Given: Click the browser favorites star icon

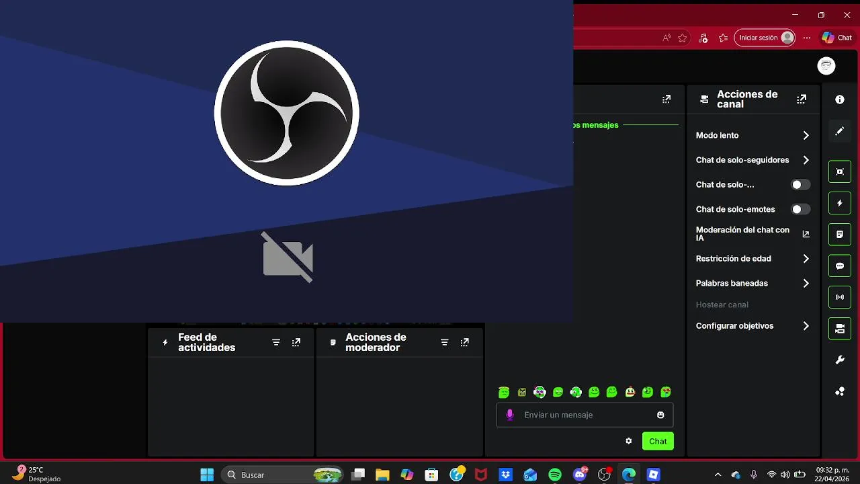Looking at the screenshot, I should coord(683,38).
